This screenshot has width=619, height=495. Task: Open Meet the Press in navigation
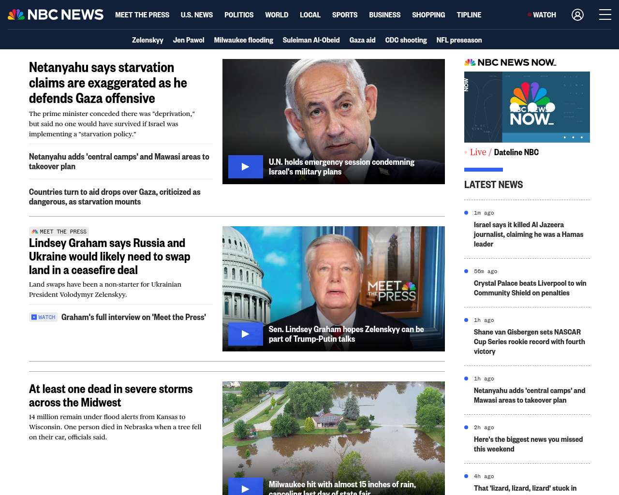[142, 15]
